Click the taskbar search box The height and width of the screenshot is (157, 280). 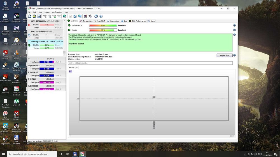tap(32, 154)
